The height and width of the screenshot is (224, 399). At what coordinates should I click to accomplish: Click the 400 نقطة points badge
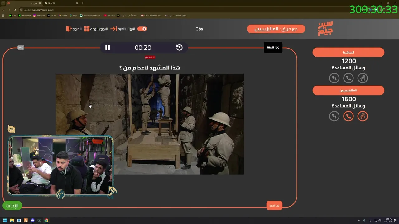tap(273, 48)
